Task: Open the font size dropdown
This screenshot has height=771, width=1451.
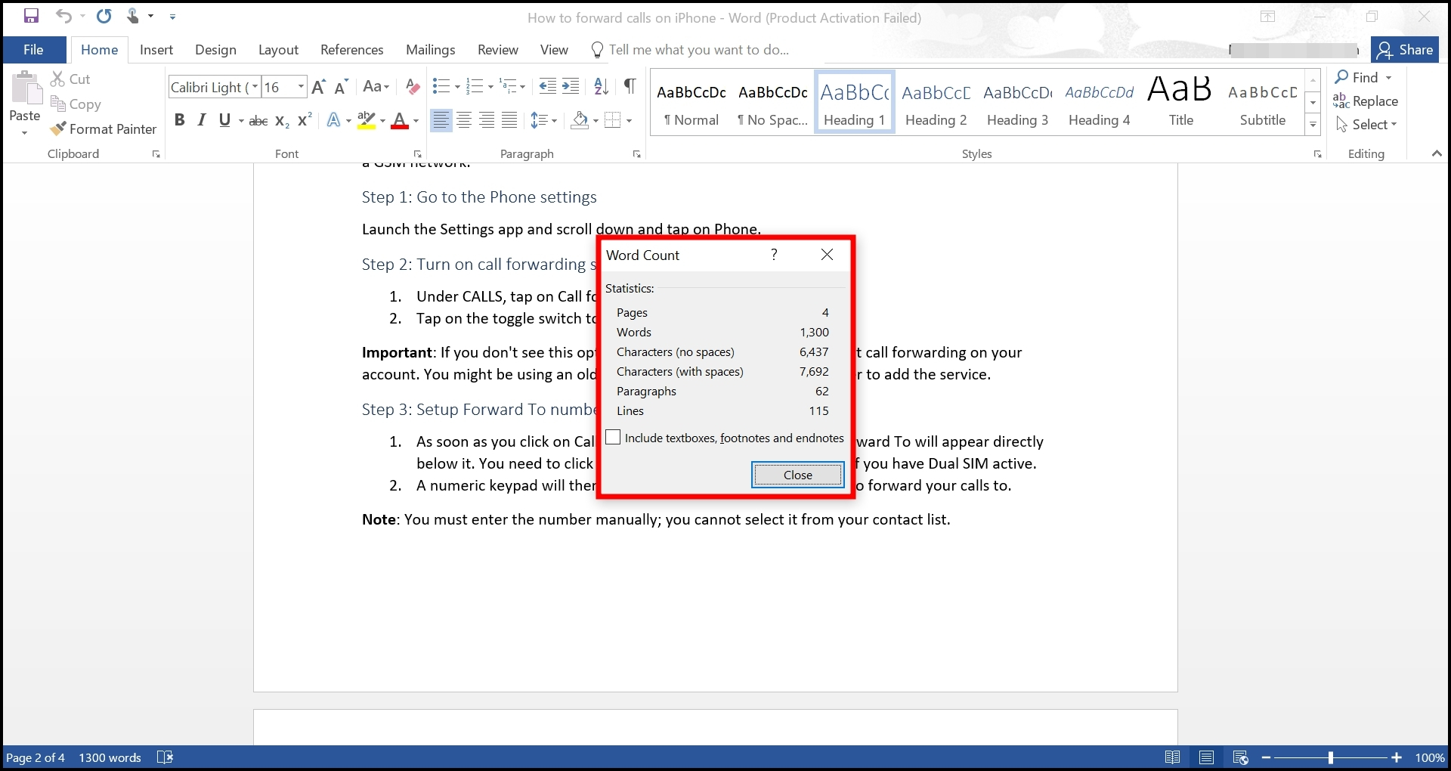Action: (301, 87)
